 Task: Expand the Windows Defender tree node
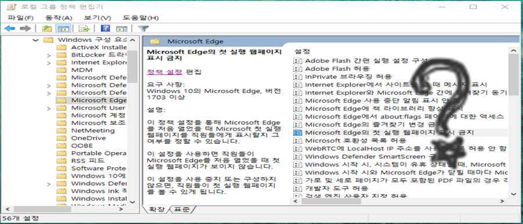pos(49,183)
